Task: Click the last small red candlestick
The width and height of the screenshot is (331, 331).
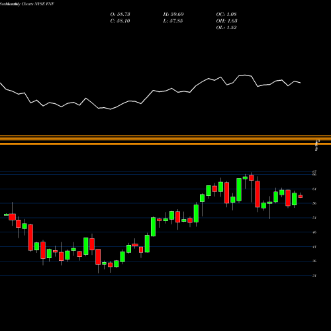Action: pos(301,197)
